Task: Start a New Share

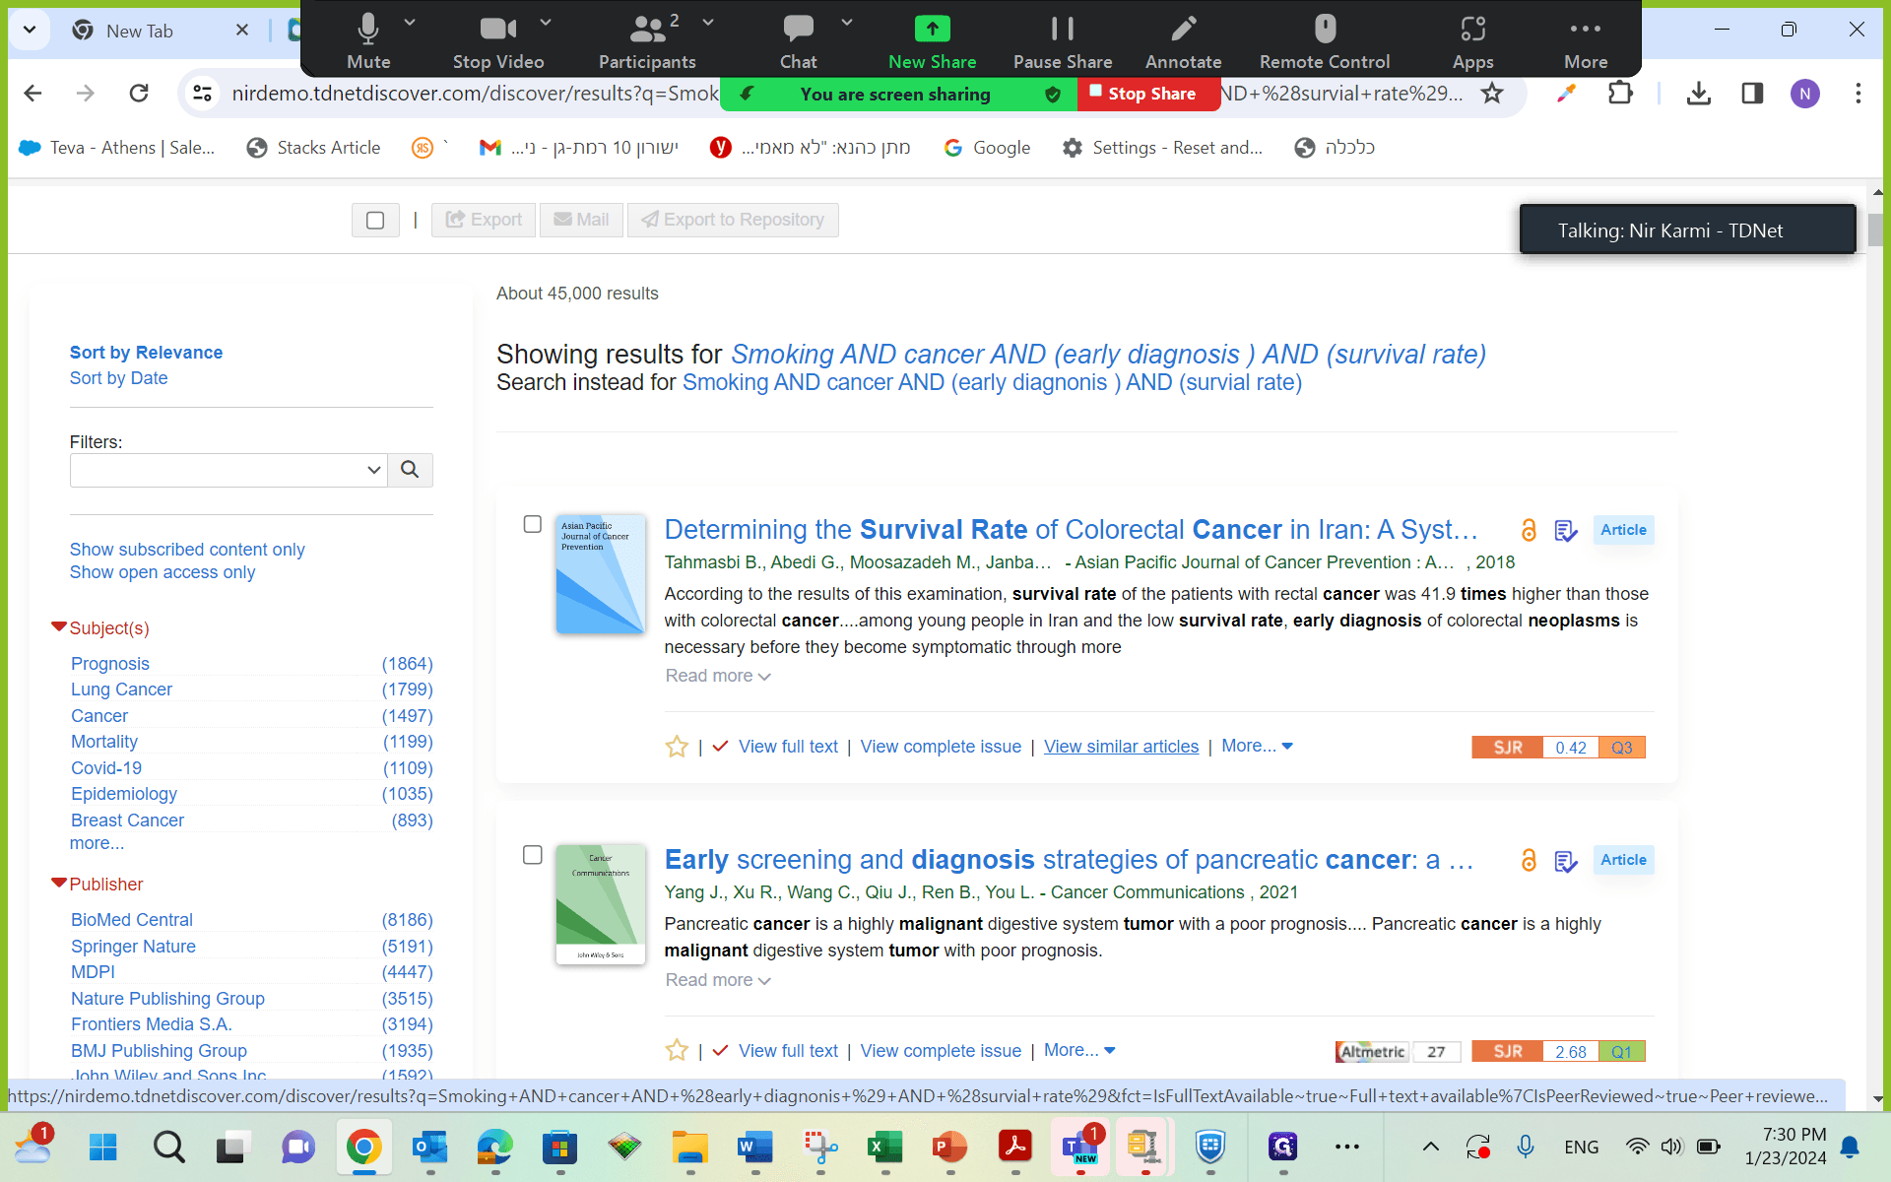Action: (x=932, y=41)
